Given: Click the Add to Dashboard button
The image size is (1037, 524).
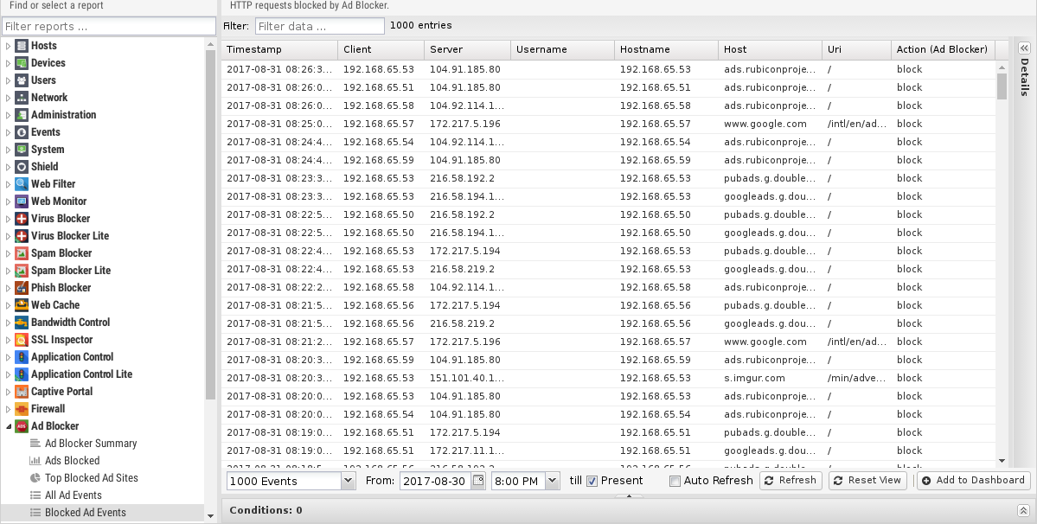Looking at the screenshot, I should click(973, 480).
